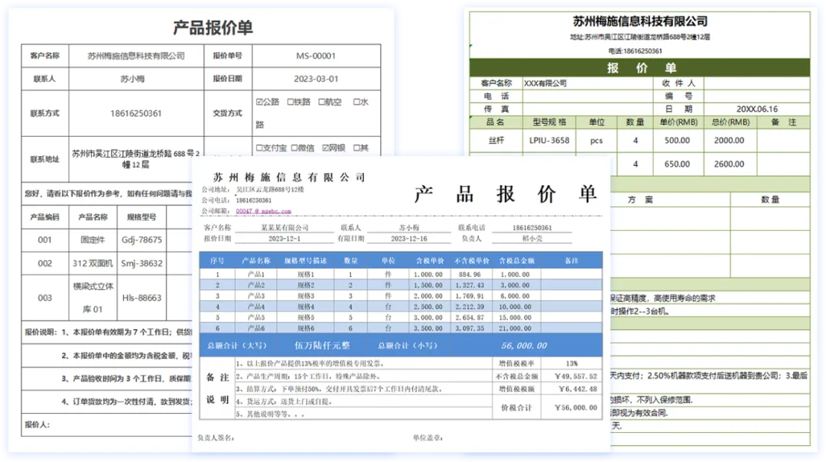Click the italic total 56,000.00 in blue bar
This screenshot has height=462, width=826.
click(x=524, y=346)
